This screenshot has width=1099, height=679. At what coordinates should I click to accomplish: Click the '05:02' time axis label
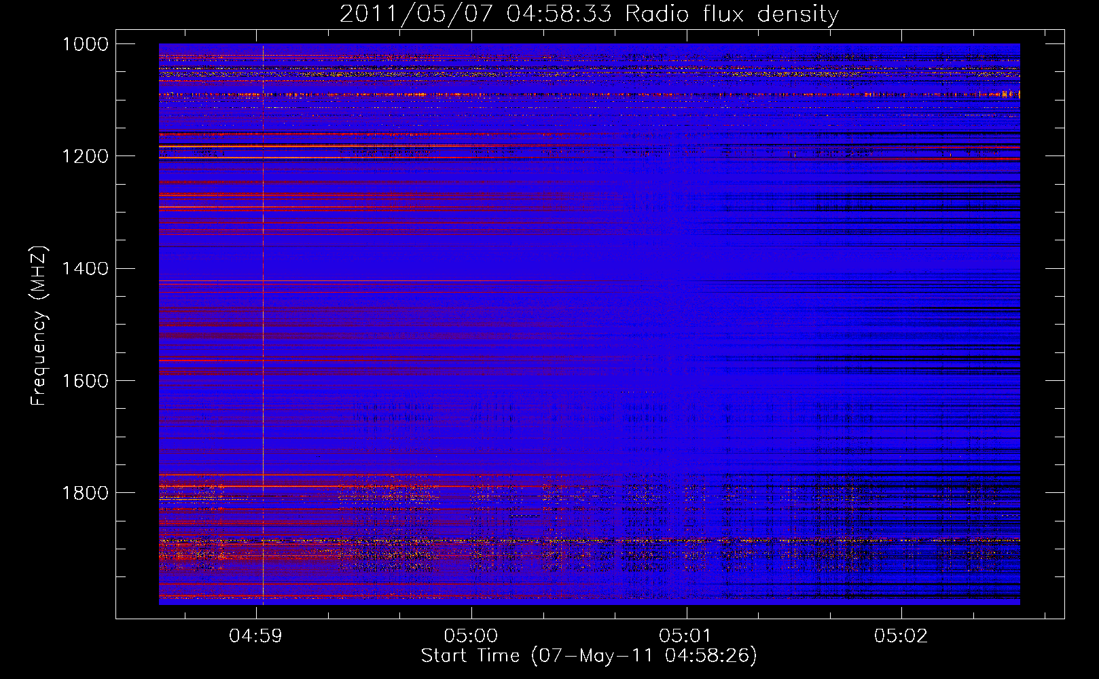pyautogui.click(x=901, y=636)
